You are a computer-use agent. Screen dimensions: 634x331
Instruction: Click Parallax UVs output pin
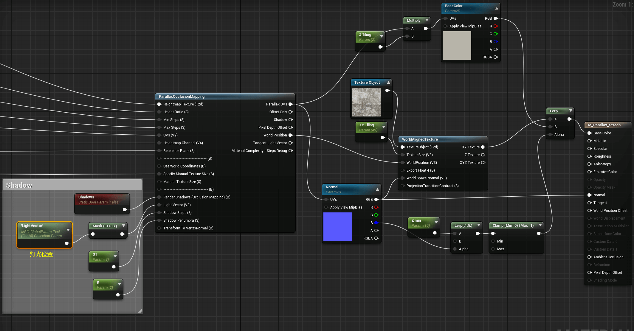coord(290,104)
